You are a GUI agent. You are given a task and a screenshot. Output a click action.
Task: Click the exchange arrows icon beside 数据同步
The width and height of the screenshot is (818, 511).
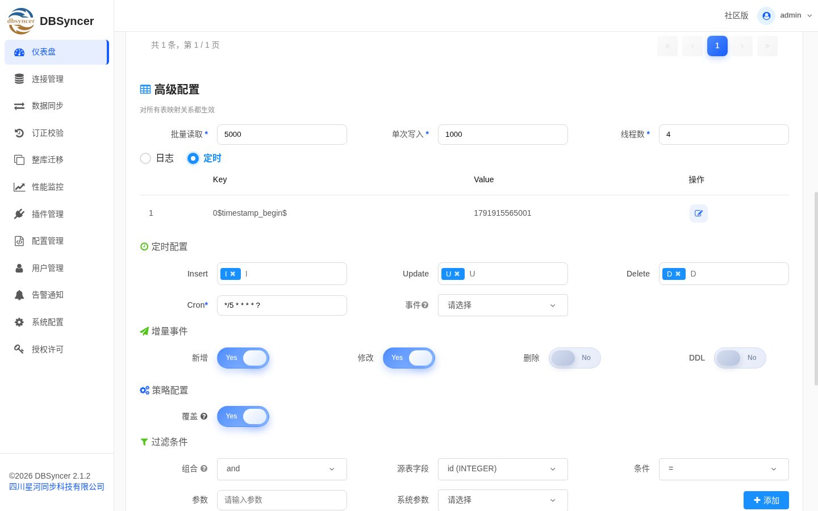pyautogui.click(x=19, y=106)
